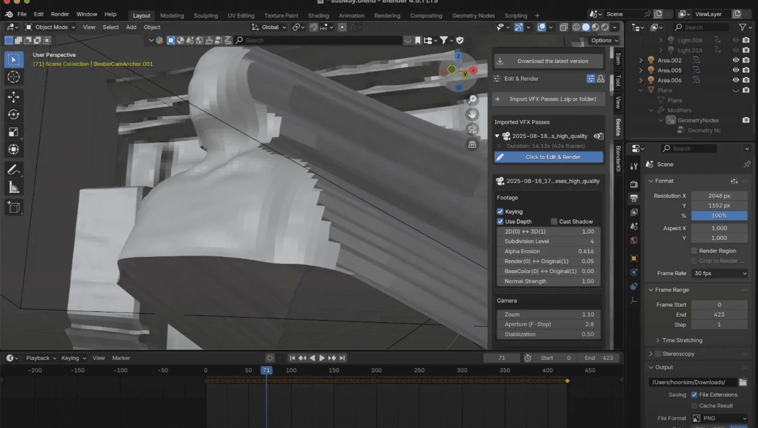Select the Scale tool

click(x=14, y=132)
